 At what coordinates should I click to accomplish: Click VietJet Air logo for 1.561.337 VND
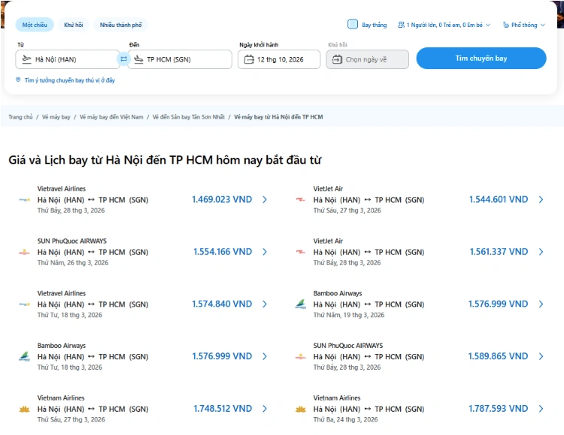click(x=300, y=252)
